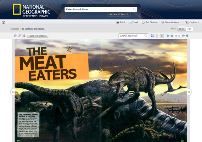The width and height of the screenshot is (202, 142).
Task: Open the Table of Contents
Action: [x=37, y=36]
